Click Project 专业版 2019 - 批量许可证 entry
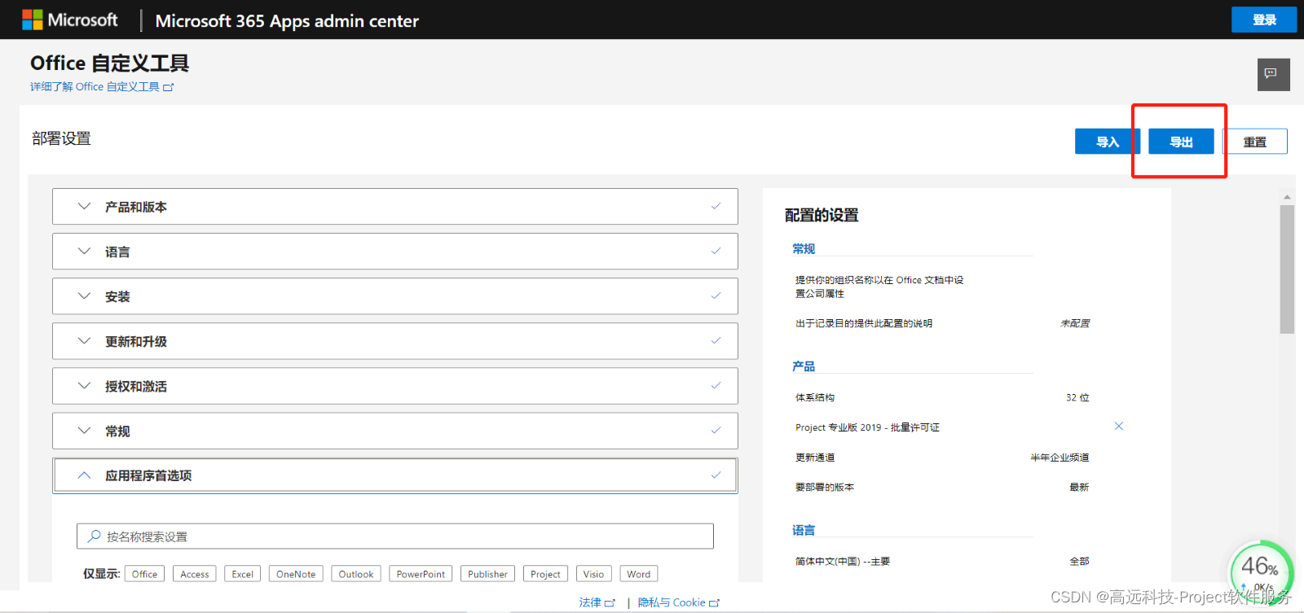Screen dimensions: 1304x613 tap(867, 427)
